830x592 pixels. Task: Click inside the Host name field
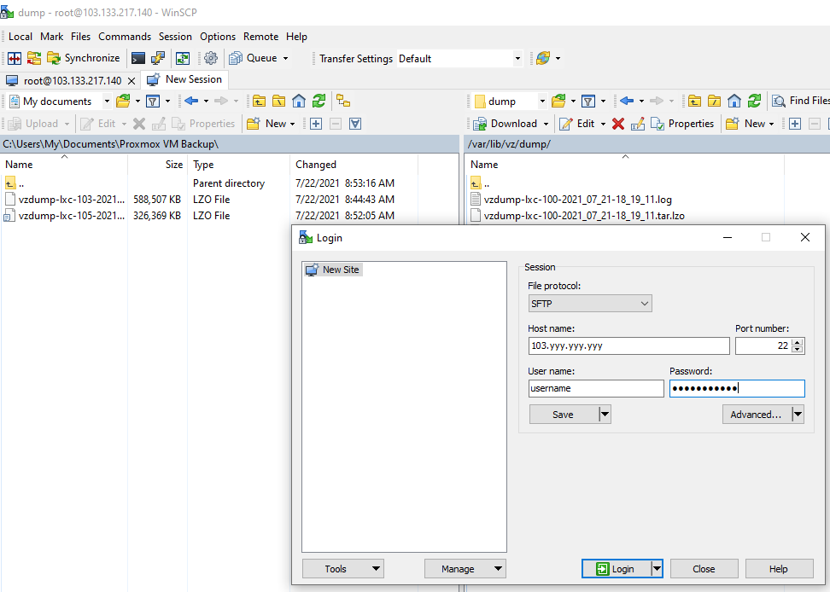[628, 345]
